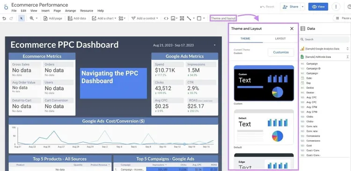Select the Cart Conversion scorecard
351x171 pixels.
click(x=58, y=105)
